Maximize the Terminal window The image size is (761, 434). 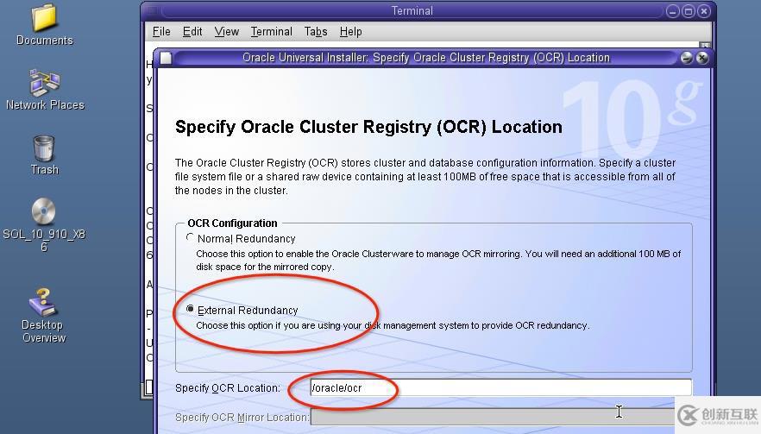click(x=689, y=11)
